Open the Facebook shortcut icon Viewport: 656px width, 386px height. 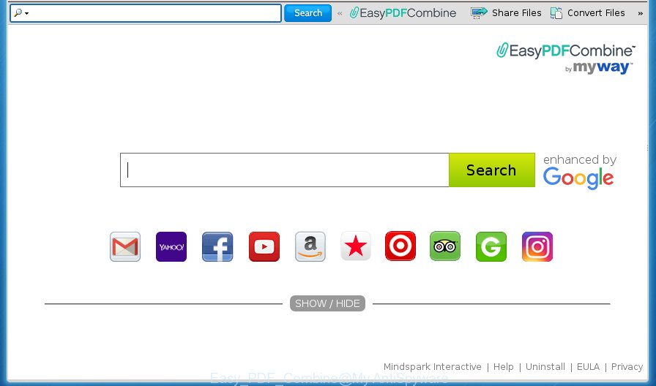click(x=217, y=246)
